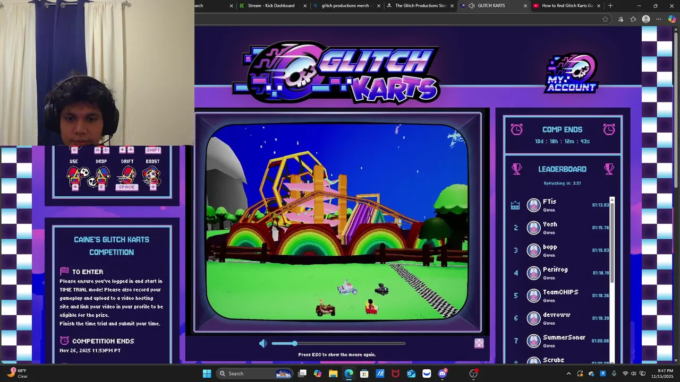Viewport: 680px width, 382px height.
Task: Switch to The Glitch Productions Store tab
Action: (x=420, y=6)
